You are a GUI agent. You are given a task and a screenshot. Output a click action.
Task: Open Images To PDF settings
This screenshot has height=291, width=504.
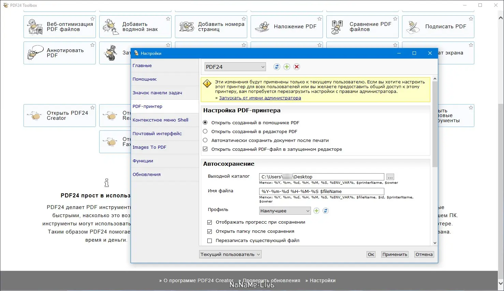[165, 147]
